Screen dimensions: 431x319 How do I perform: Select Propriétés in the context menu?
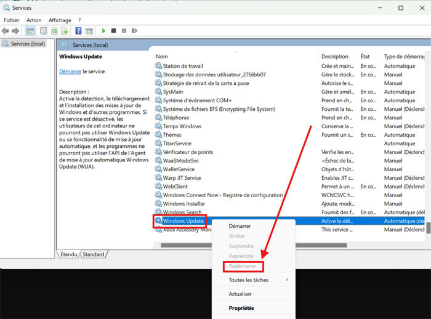click(x=241, y=308)
